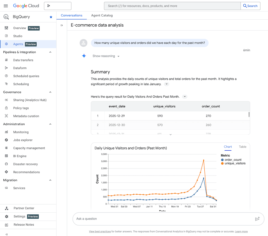The height and width of the screenshot is (236, 268).
Task: Switch chart view to Table tab
Action: tap(242, 147)
